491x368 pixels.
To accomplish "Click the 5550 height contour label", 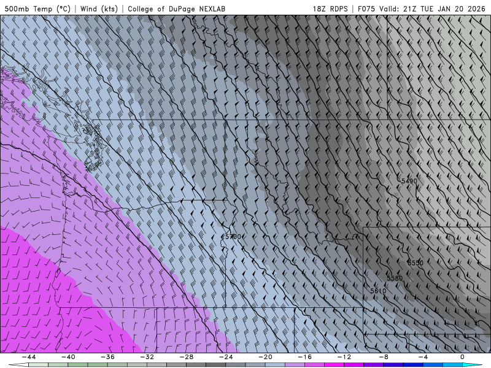I will (416, 263).
